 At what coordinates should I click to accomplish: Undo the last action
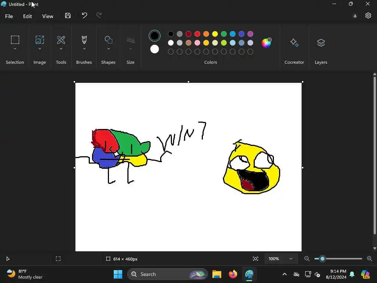(84, 15)
